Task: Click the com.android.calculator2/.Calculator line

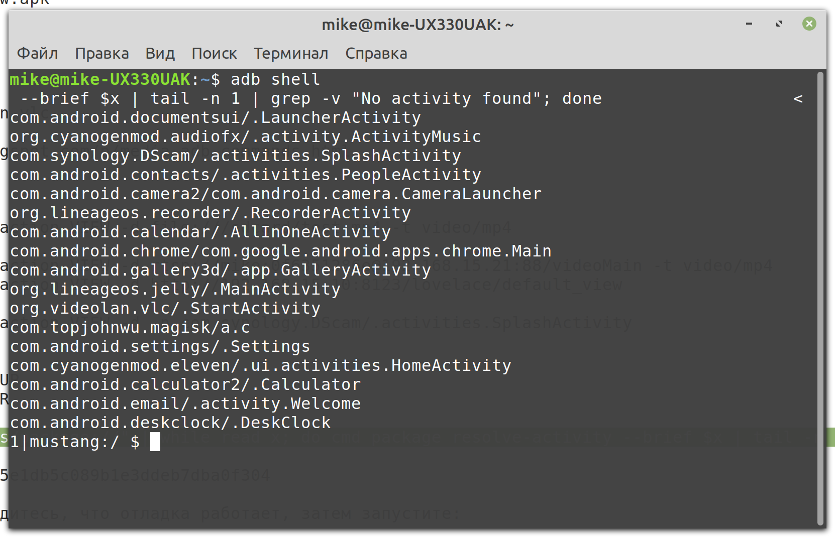Action: 185,384
